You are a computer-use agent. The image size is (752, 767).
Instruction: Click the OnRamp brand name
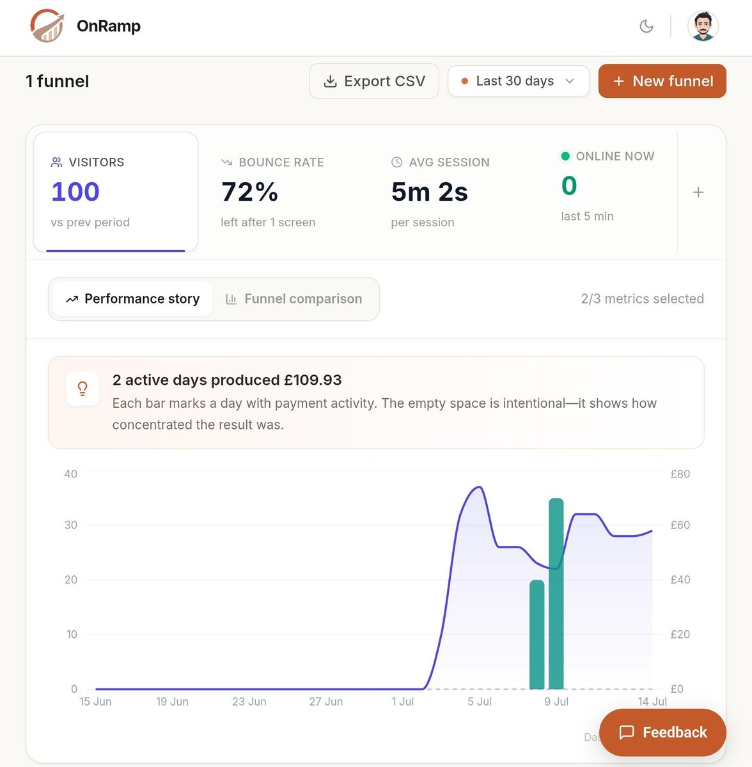pos(109,26)
